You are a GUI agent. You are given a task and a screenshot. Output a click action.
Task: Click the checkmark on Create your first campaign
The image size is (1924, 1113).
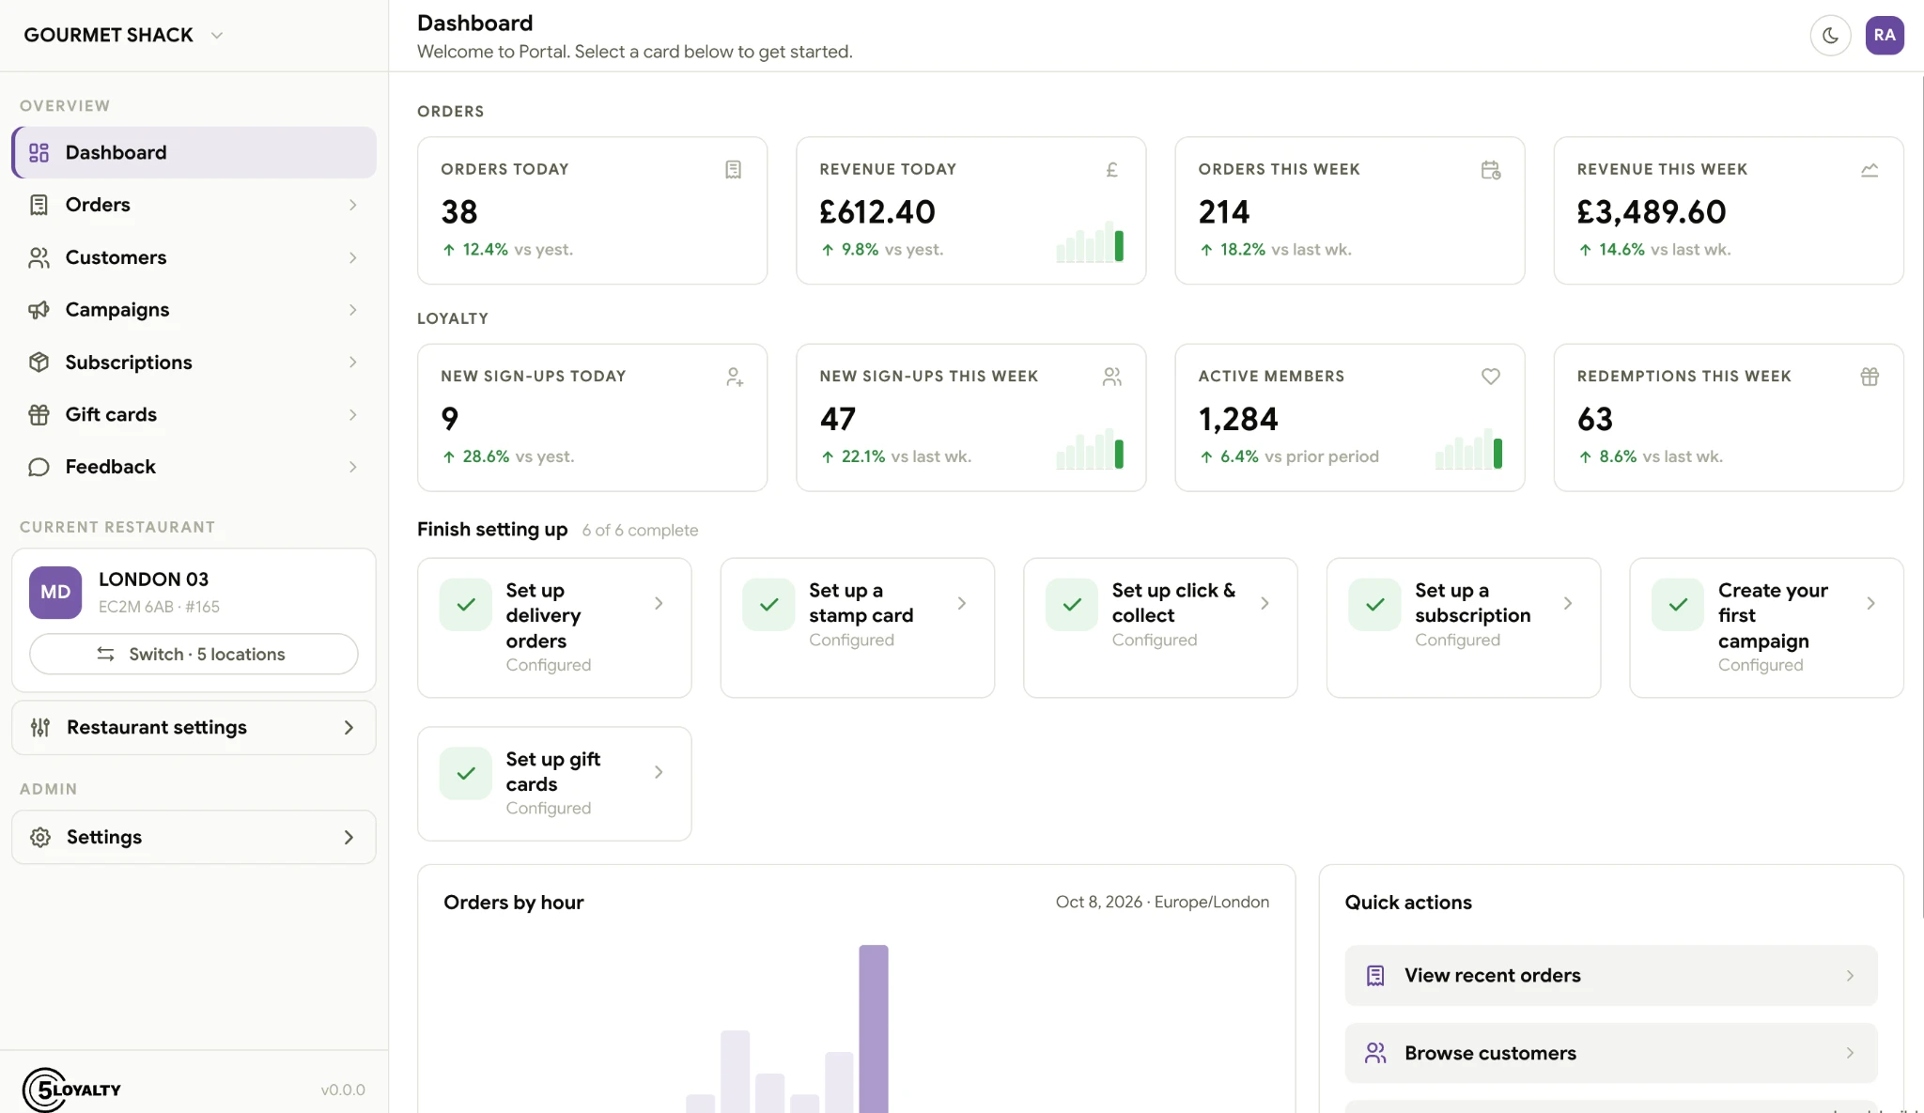click(x=1678, y=604)
